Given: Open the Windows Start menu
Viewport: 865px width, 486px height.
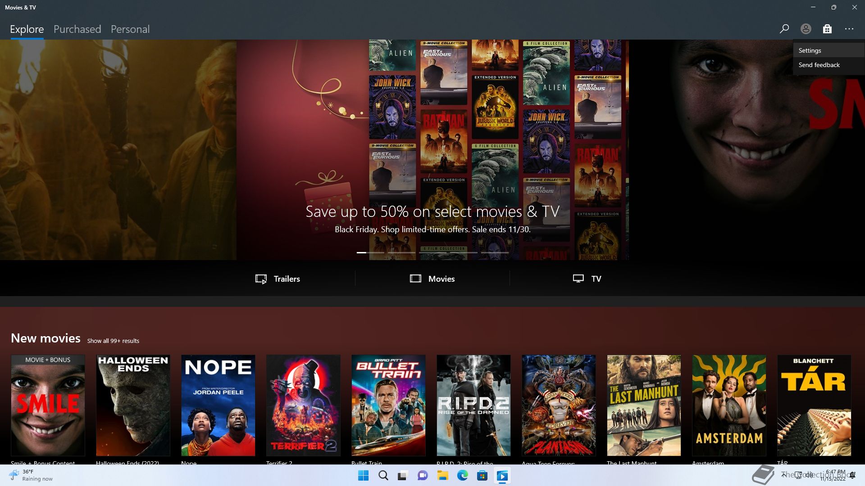Looking at the screenshot, I should pyautogui.click(x=363, y=476).
